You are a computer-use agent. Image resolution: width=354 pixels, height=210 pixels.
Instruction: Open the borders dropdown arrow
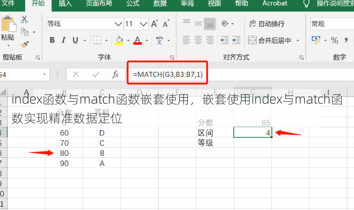point(106,41)
